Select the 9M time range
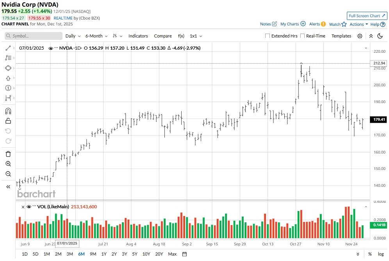Screen dimensions: 389x261 (x=93, y=254)
